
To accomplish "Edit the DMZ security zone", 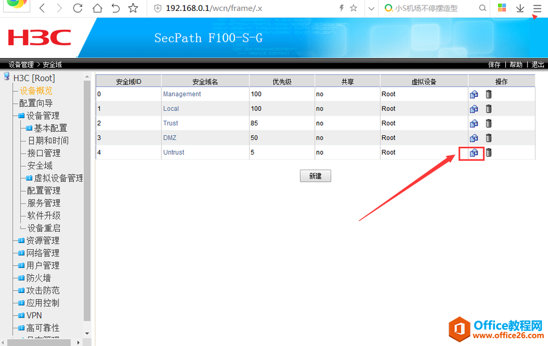I will (474, 138).
